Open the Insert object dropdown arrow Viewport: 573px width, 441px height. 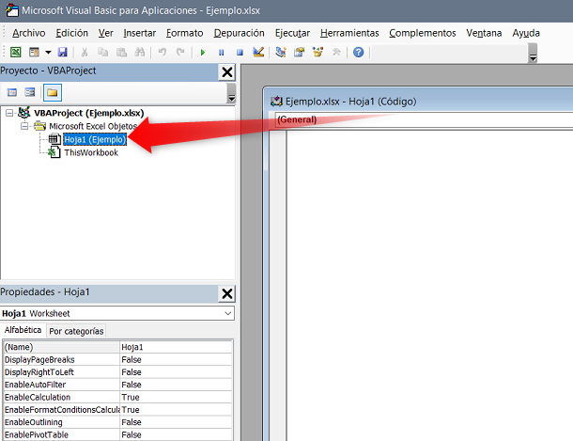point(48,53)
